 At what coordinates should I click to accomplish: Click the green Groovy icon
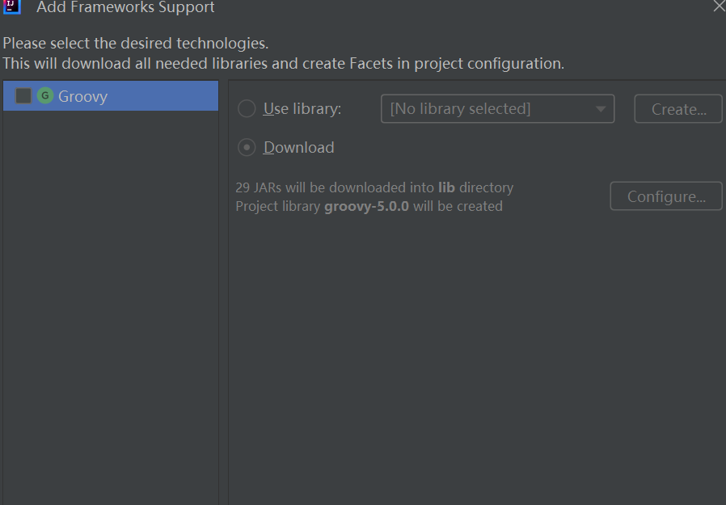45,96
